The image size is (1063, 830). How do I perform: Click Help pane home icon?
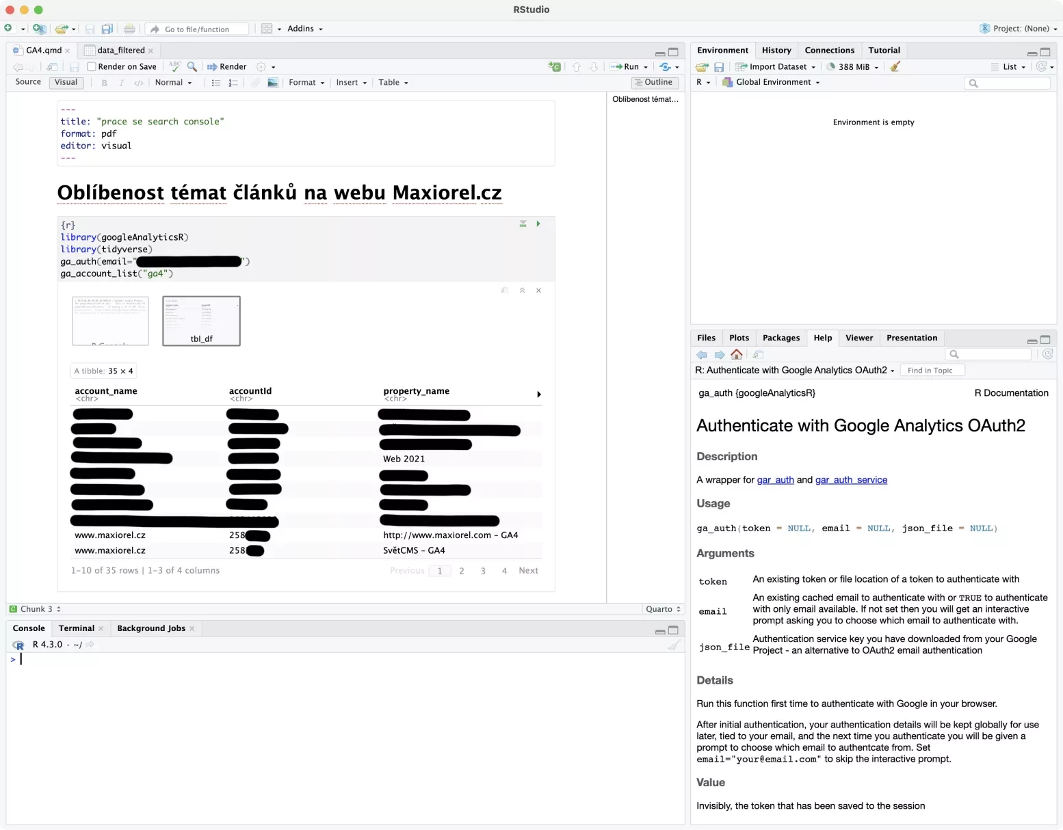(x=737, y=354)
